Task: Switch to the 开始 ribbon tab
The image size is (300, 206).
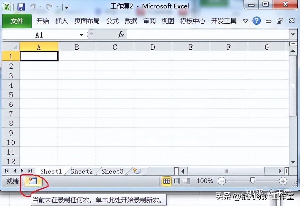Action: pyautogui.click(x=43, y=21)
